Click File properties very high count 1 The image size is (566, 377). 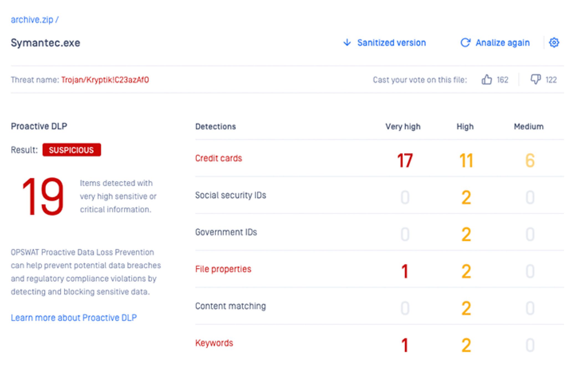click(405, 271)
